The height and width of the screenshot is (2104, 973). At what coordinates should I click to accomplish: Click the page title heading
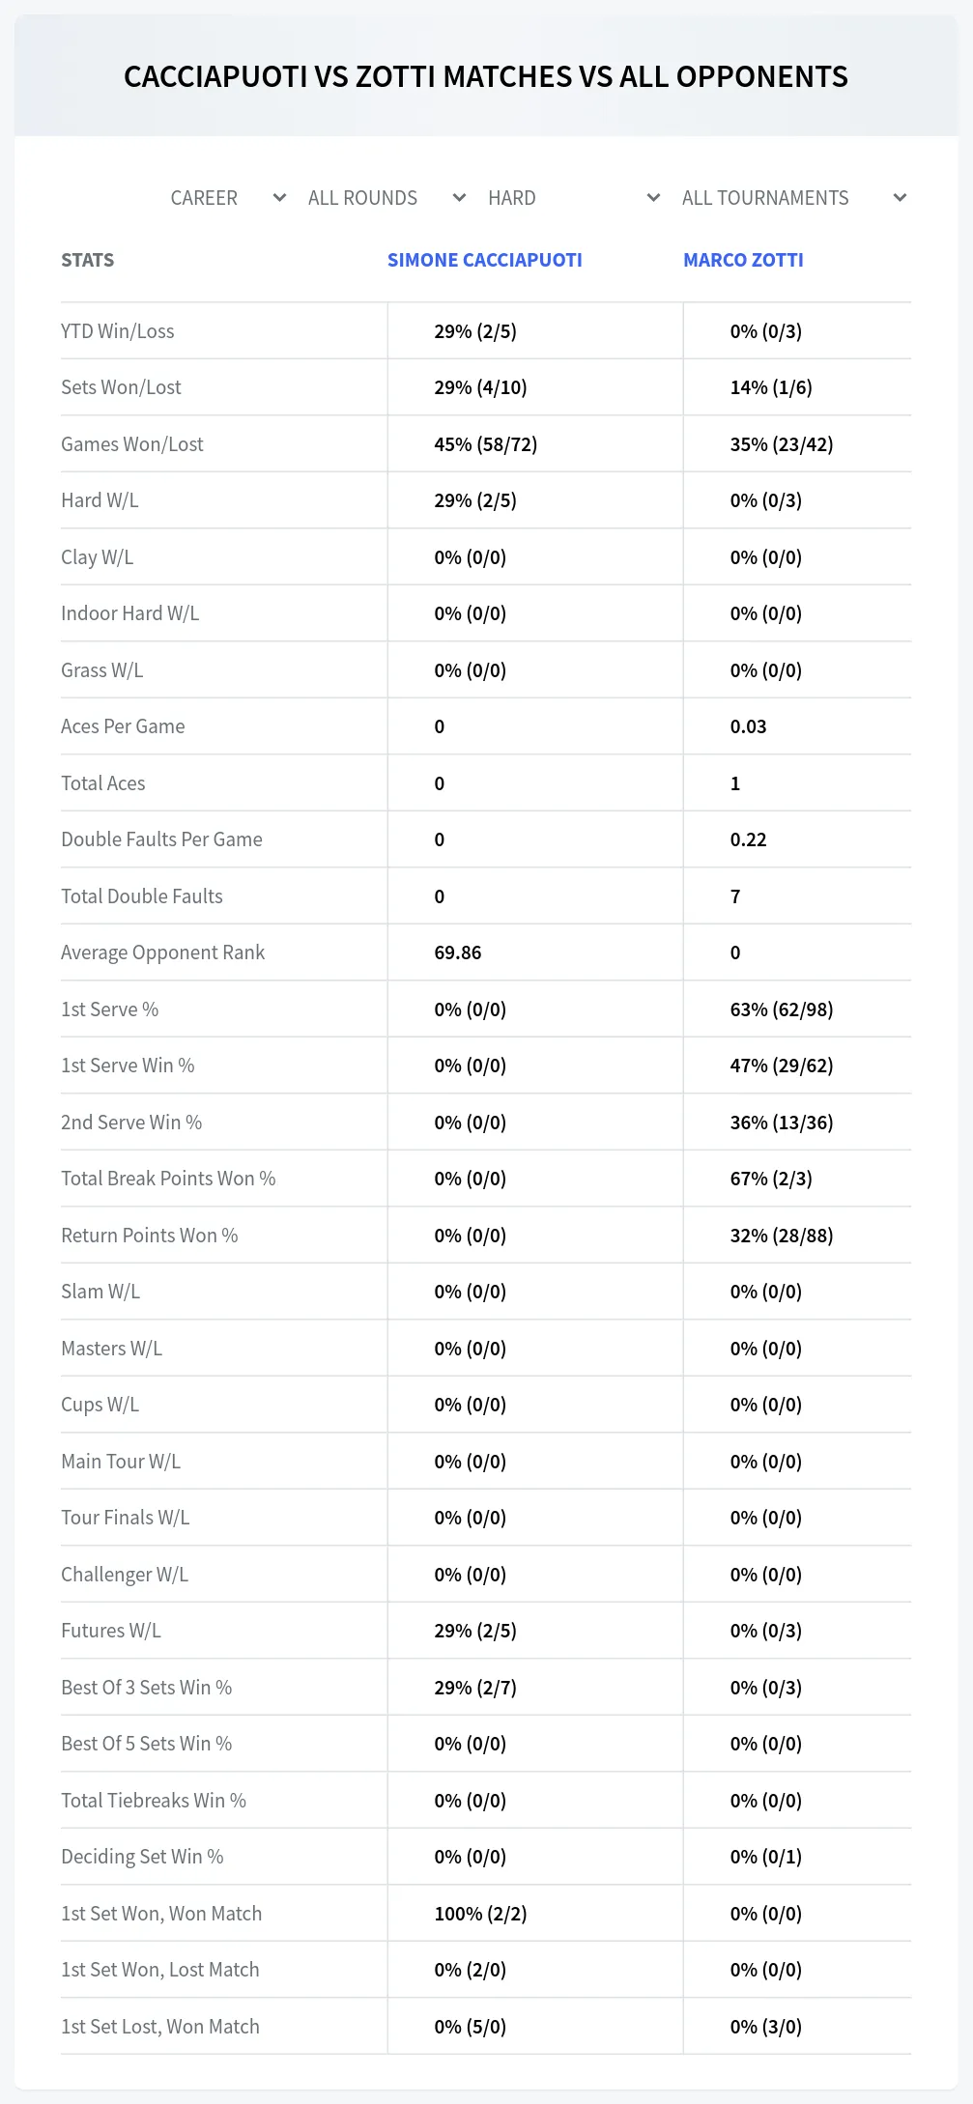click(486, 76)
